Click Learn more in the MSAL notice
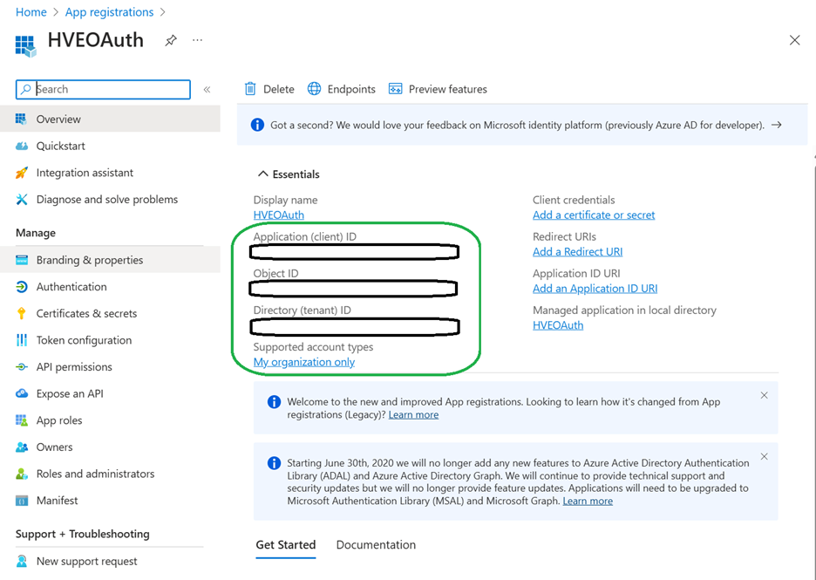This screenshot has width=816, height=580. click(588, 501)
